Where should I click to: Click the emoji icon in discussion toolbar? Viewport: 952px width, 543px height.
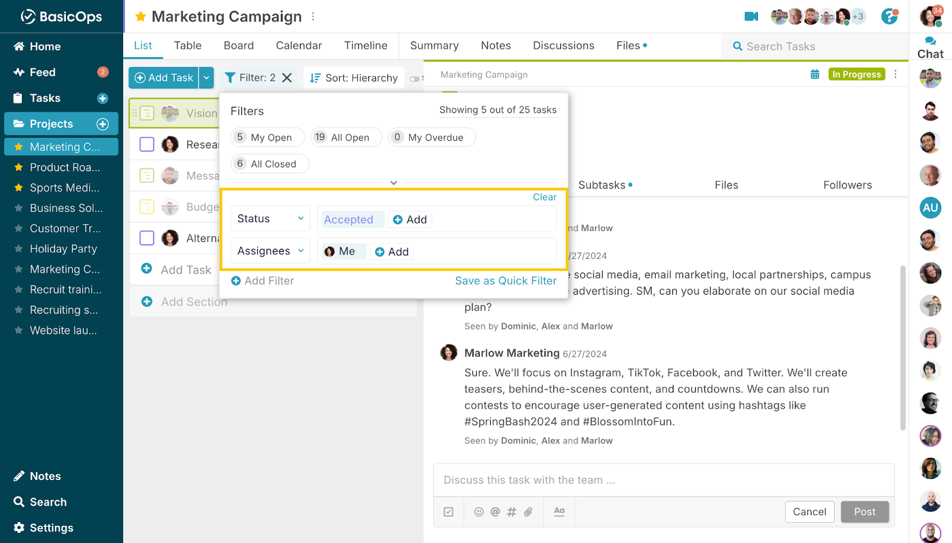coord(478,512)
